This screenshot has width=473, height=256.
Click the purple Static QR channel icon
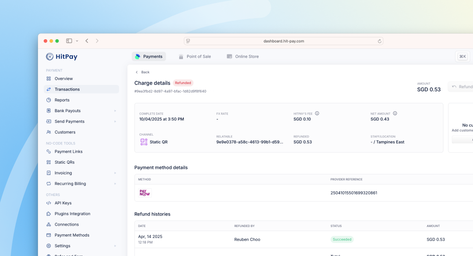coord(144,142)
